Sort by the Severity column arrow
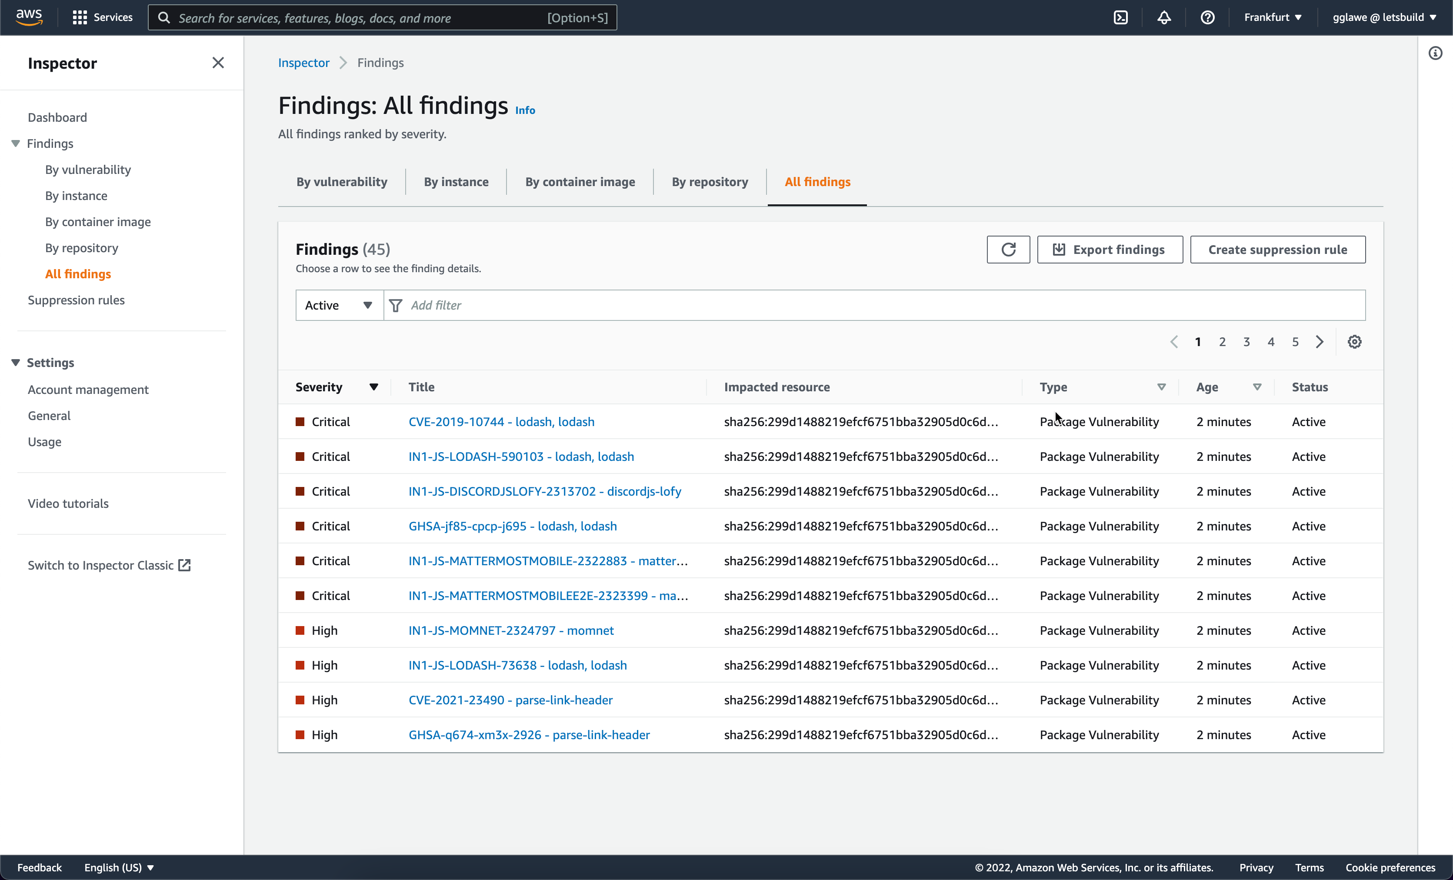The height and width of the screenshot is (880, 1453). pyautogui.click(x=373, y=387)
